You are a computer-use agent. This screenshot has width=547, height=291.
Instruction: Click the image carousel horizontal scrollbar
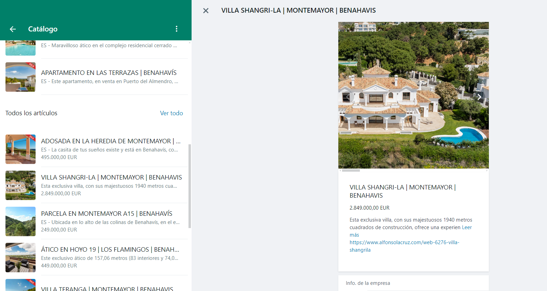click(351, 170)
